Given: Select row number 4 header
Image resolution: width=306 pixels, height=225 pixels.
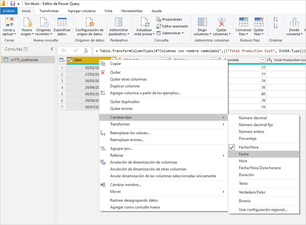Looking at the screenshot, I should click(62, 87).
